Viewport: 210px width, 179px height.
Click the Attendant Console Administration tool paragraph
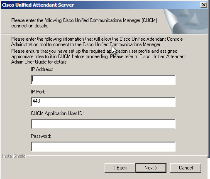tap(97, 42)
